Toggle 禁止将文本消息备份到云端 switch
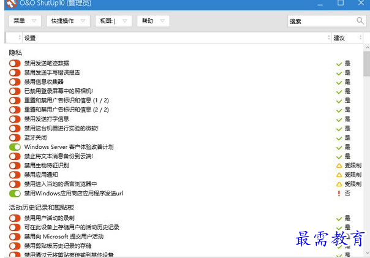370x258 pixels. point(15,156)
